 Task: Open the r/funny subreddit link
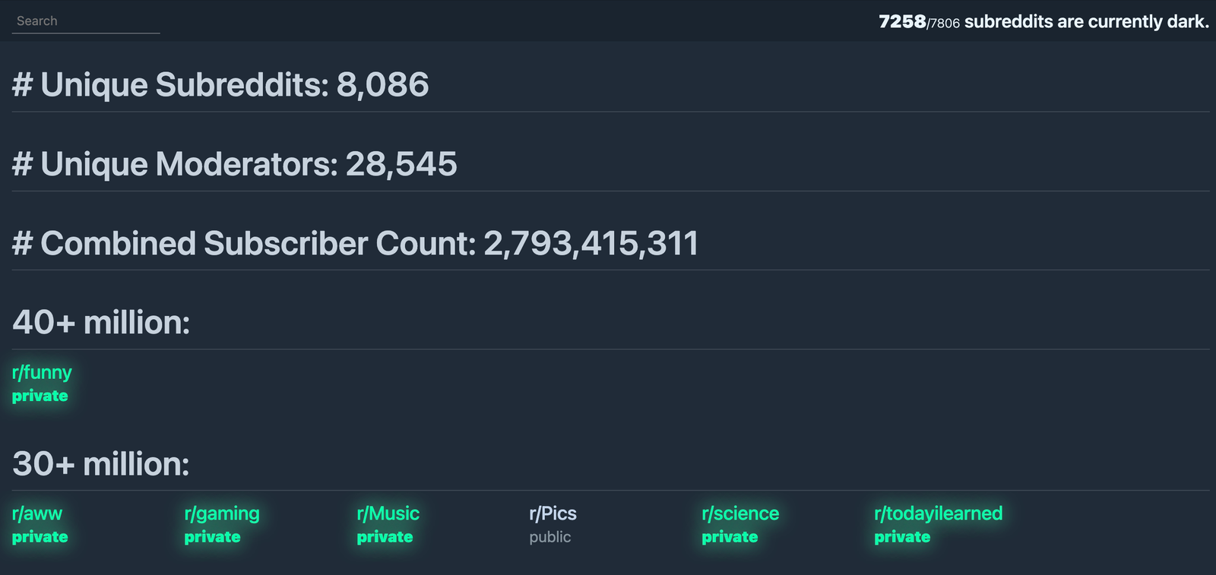[x=42, y=372]
